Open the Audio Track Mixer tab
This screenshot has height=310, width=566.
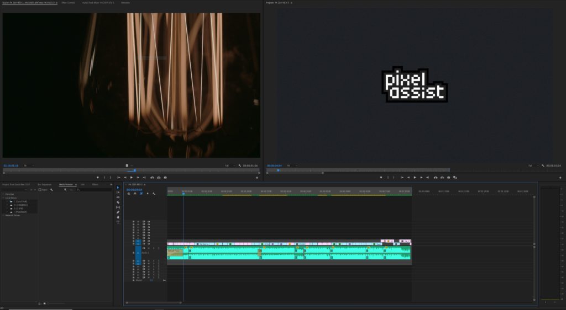click(x=98, y=3)
